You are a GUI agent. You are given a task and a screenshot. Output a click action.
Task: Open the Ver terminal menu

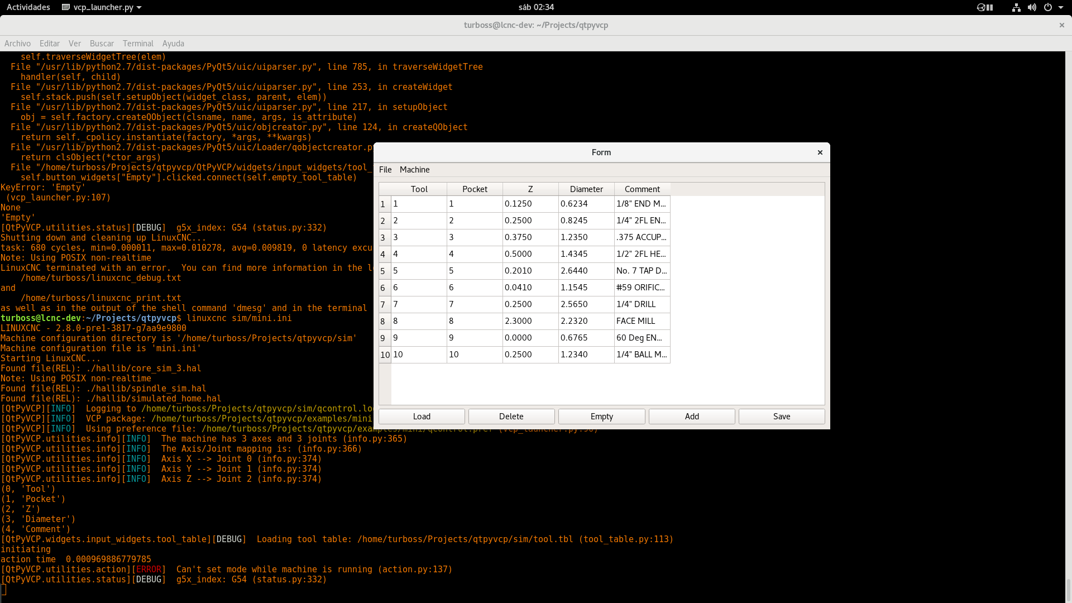point(75,44)
